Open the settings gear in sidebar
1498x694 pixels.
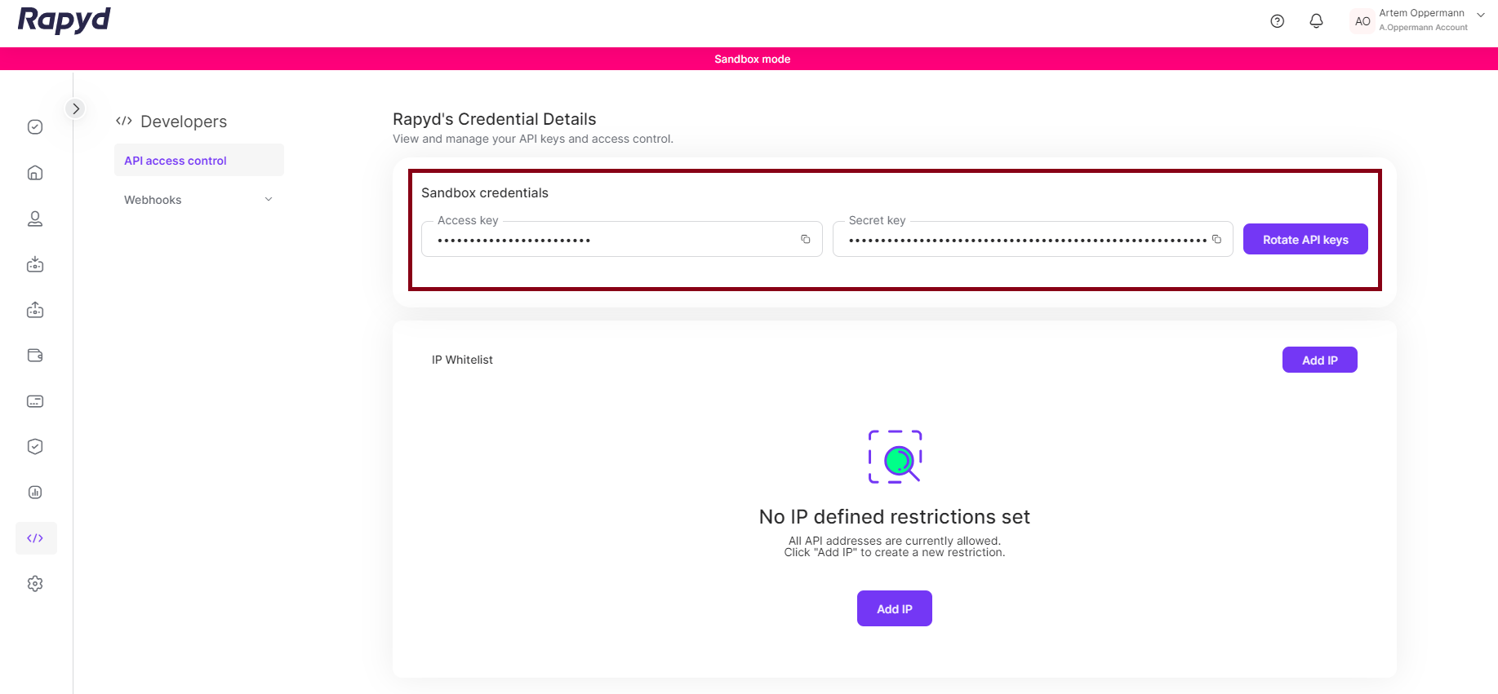click(x=35, y=584)
